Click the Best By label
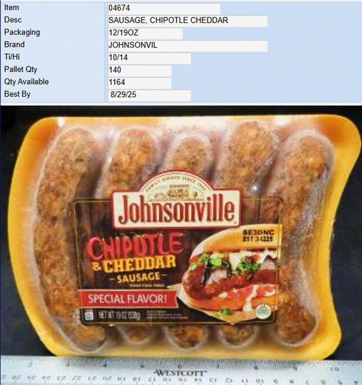 pyautogui.click(x=17, y=94)
